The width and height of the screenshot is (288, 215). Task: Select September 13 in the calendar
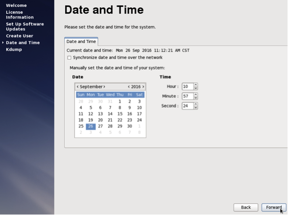pyautogui.click(x=100, y=114)
